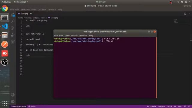Open the Edit menu in the terminal window
The height and width of the screenshot is (108, 192).
61,35
